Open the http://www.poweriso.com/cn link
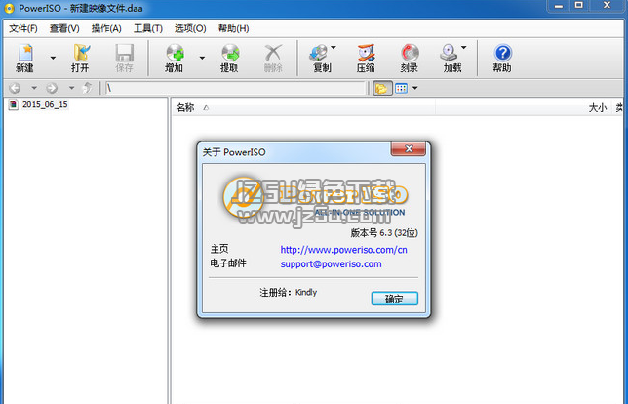628x404 pixels. (x=343, y=250)
